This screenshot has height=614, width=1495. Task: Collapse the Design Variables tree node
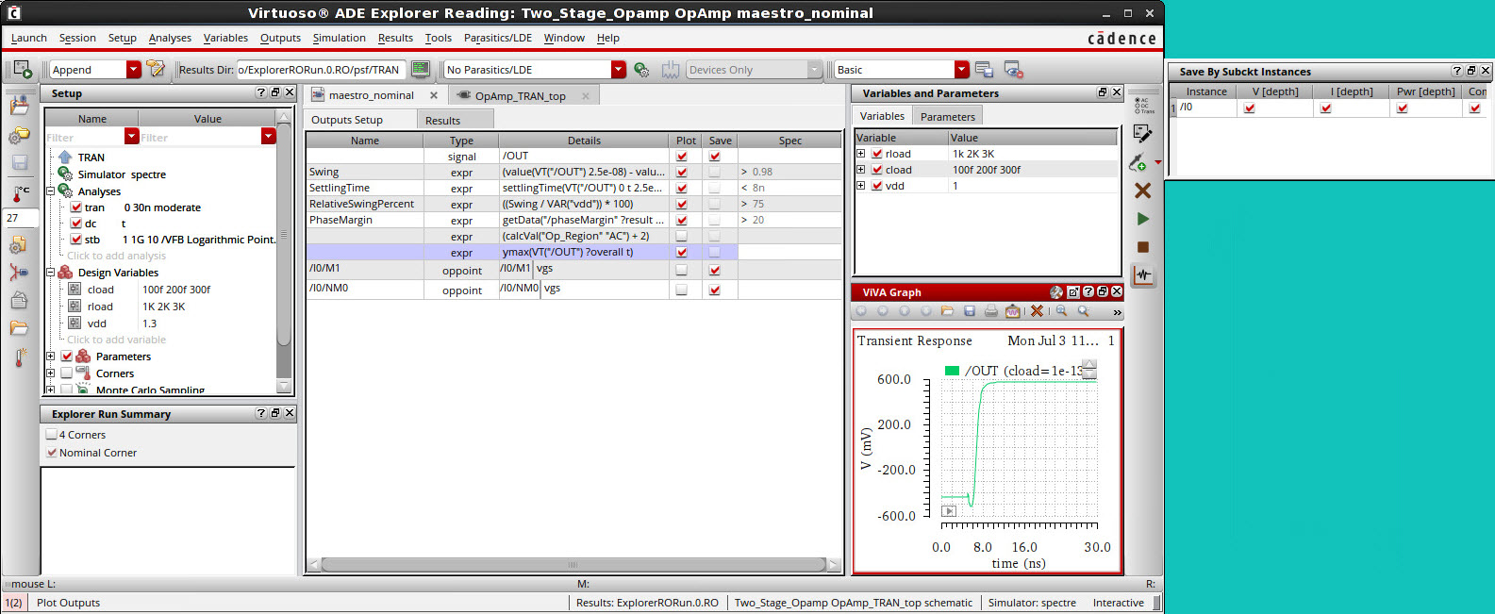tap(51, 273)
